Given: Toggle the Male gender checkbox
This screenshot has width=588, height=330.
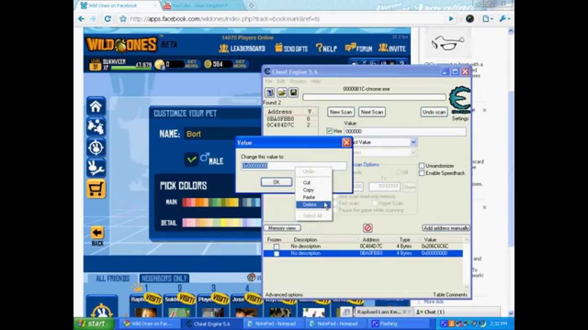Looking at the screenshot, I should tap(192, 159).
